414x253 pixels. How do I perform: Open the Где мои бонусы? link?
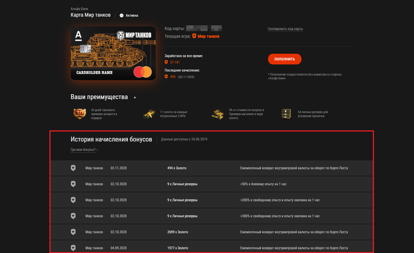(x=83, y=150)
